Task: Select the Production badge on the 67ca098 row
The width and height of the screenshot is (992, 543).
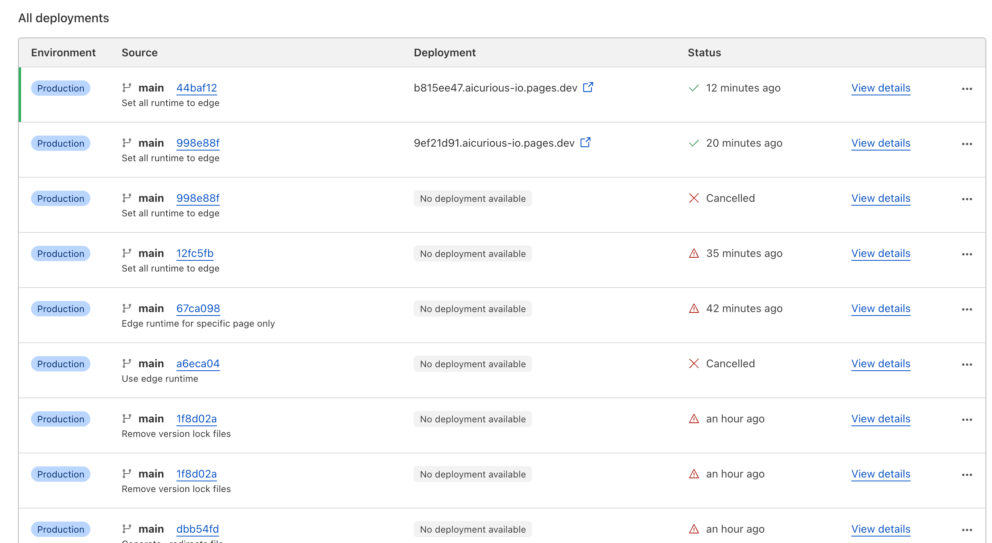Action: (x=60, y=309)
